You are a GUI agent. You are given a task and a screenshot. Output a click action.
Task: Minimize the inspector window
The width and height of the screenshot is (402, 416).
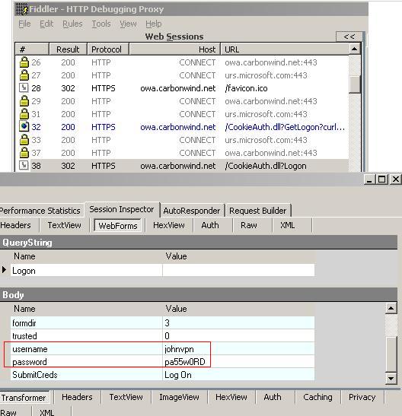[x=369, y=179]
